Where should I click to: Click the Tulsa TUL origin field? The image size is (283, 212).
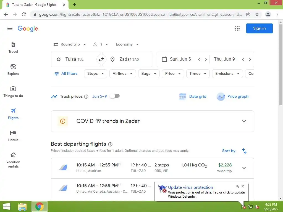coord(75,59)
